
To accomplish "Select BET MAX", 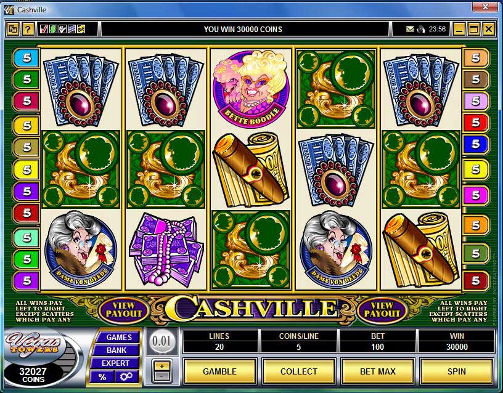I will tap(378, 371).
